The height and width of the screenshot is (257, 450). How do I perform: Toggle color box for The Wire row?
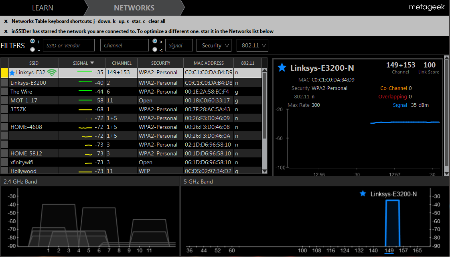pyautogui.click(x=4, y=92)
